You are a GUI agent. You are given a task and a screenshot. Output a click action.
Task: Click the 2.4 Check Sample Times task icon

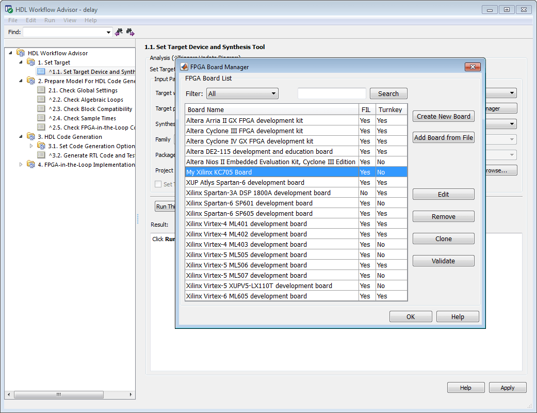(x=41, y=118)
